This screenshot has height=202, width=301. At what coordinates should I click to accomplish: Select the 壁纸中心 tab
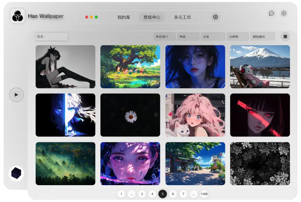click(152, 17)
